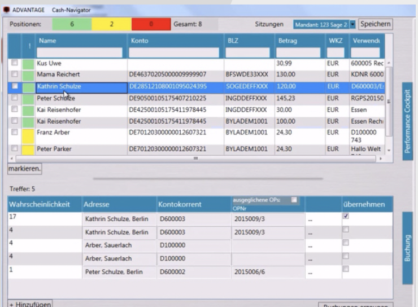418x307 pixels.
Task: Open the Performance Cockpit side tab
Action: 407,121
